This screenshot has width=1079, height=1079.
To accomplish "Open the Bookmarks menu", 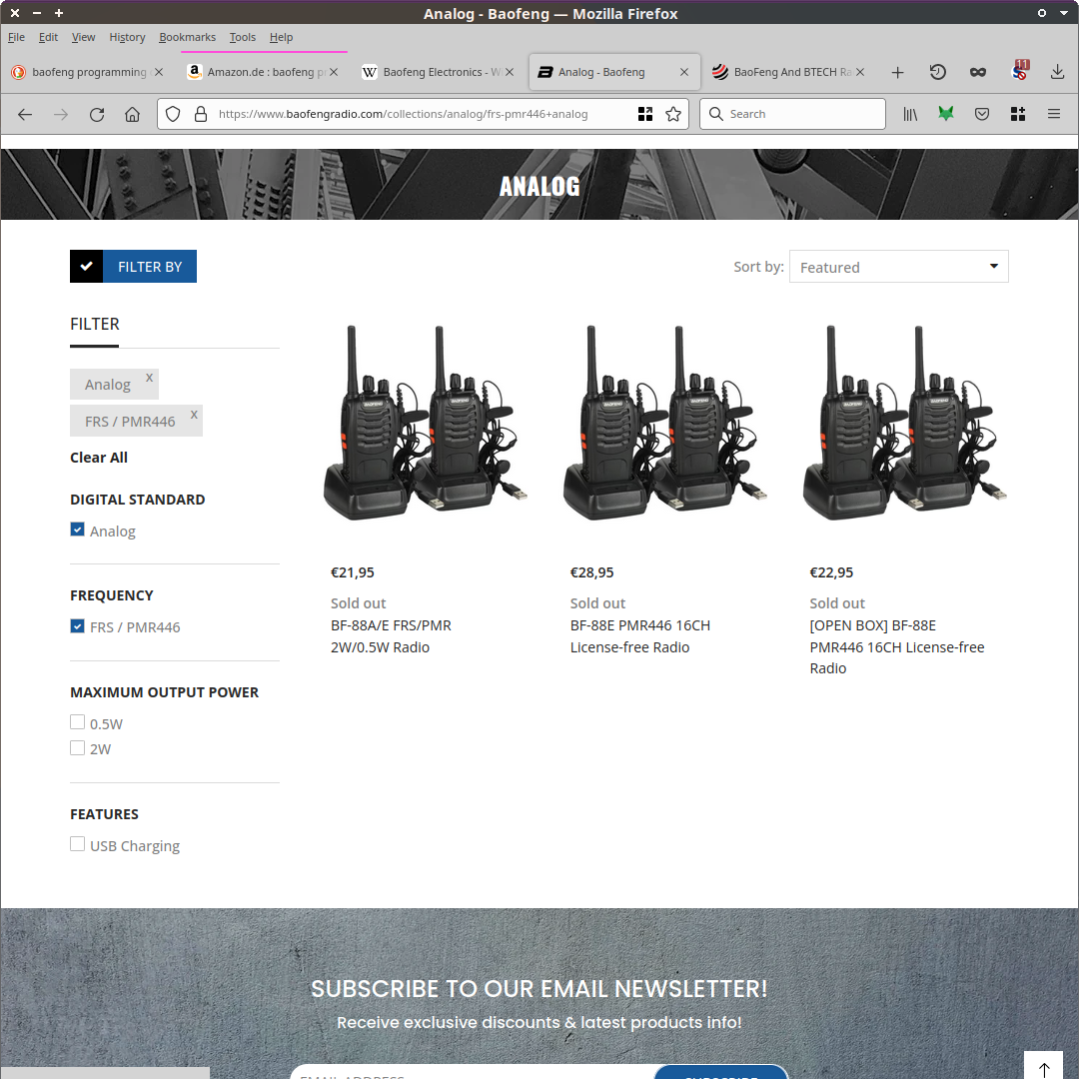I will [187, 37].
